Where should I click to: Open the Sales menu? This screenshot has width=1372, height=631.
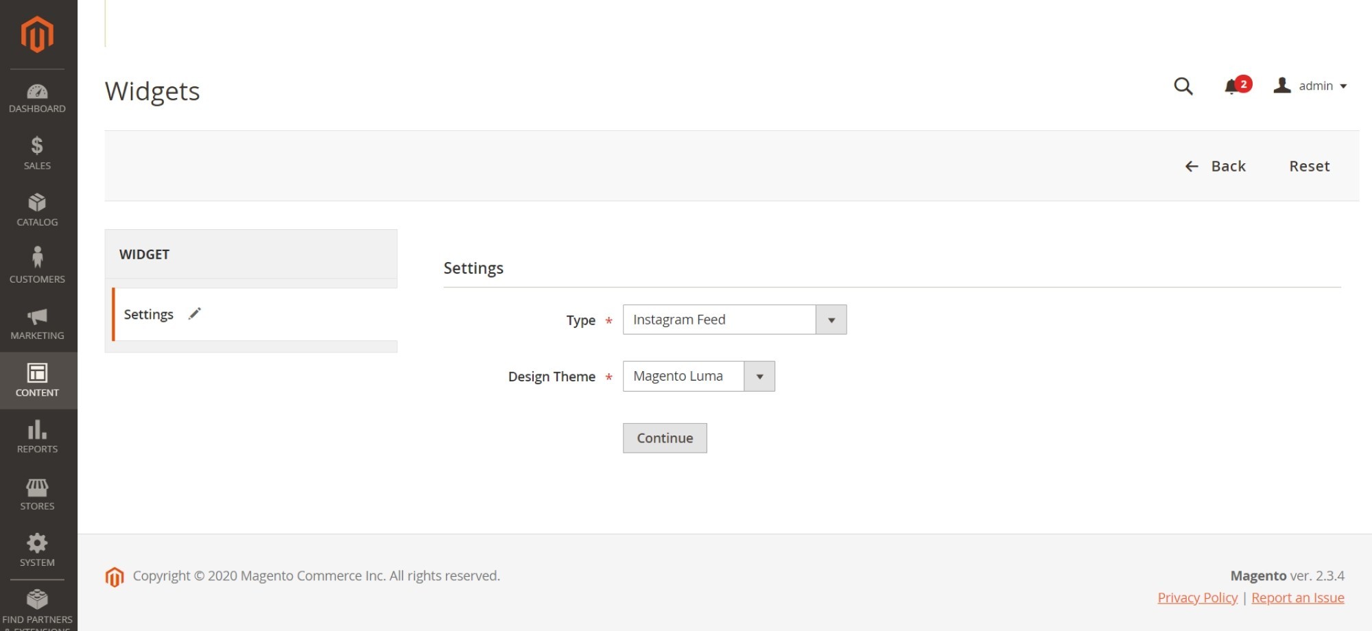tap(37, 154)
